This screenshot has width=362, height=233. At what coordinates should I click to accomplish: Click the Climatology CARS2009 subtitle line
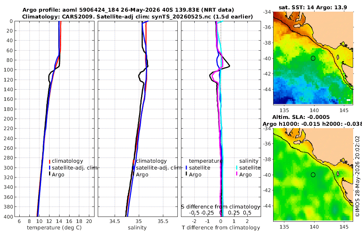click(138, 16)
